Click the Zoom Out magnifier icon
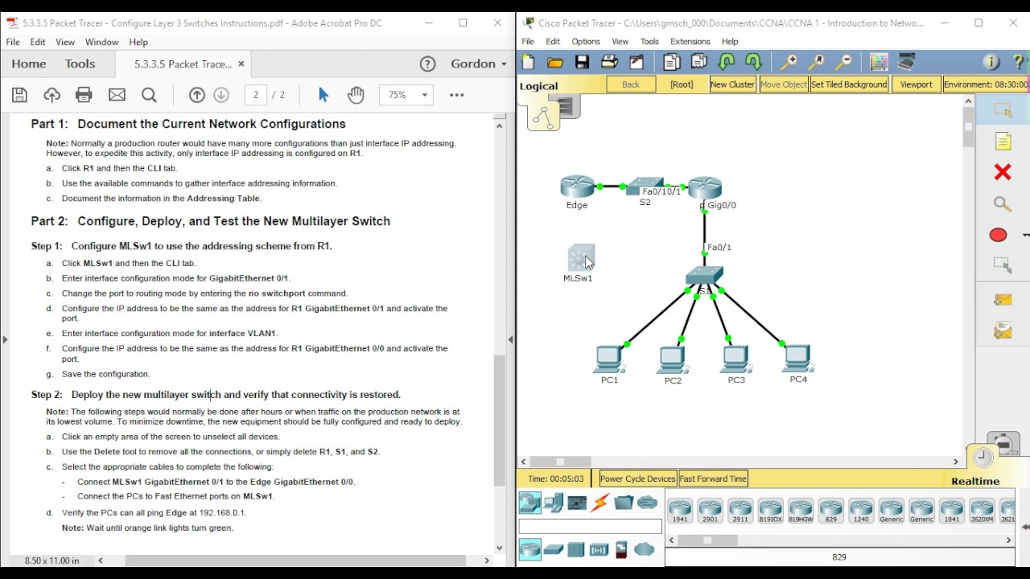 (x=844, y=62)
